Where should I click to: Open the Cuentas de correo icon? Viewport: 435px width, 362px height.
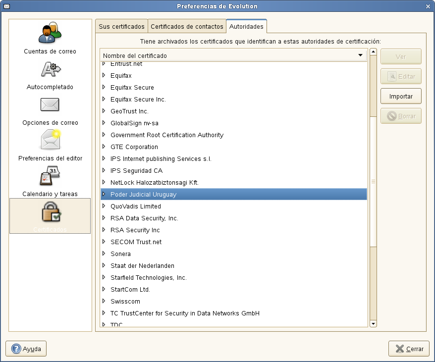(50, 33)
